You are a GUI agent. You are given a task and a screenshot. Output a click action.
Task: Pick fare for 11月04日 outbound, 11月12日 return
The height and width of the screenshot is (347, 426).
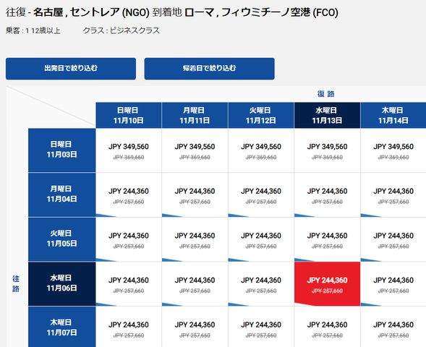pos(261,194)
